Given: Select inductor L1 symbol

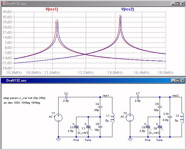Looking at the screenshot, I should 112,118.
